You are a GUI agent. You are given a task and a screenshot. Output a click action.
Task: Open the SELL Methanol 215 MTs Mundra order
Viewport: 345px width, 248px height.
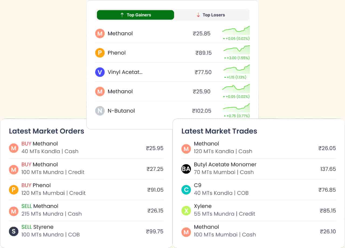pos(86,210)
